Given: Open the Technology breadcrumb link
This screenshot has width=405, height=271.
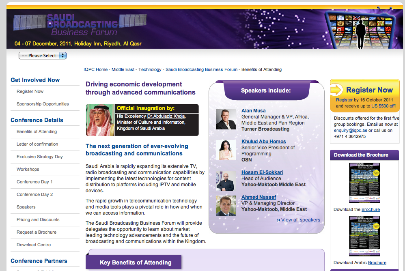Looking at the screenshot, I should pyautogui.click(x=150, y=69).
